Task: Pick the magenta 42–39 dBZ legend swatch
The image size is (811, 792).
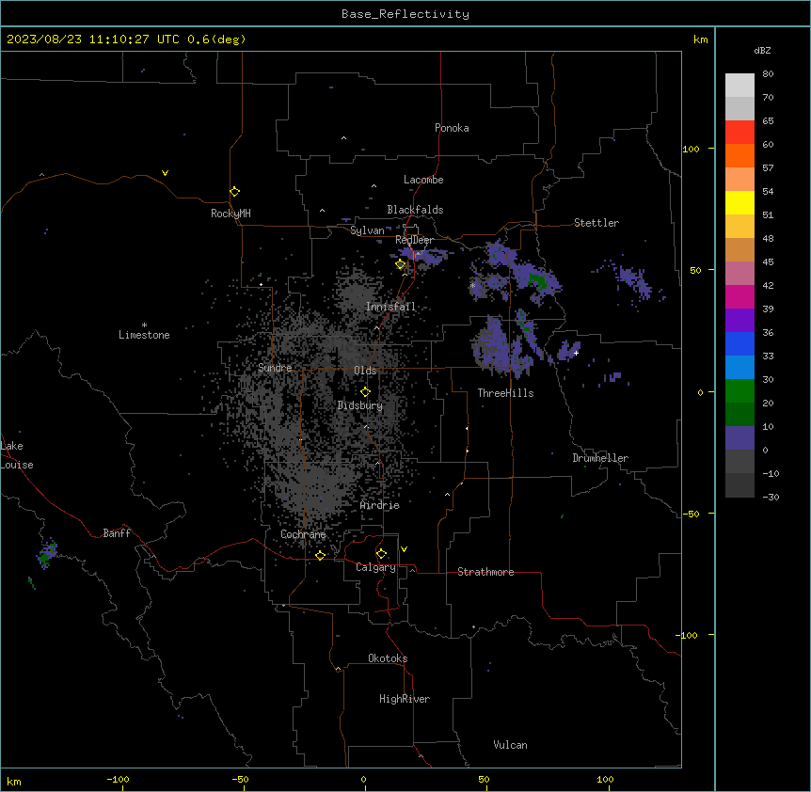Action: [x=739, y=296]
